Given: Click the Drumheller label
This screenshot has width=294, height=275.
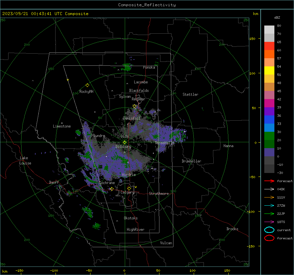Looking at the screenshot, I should point(191,161).
